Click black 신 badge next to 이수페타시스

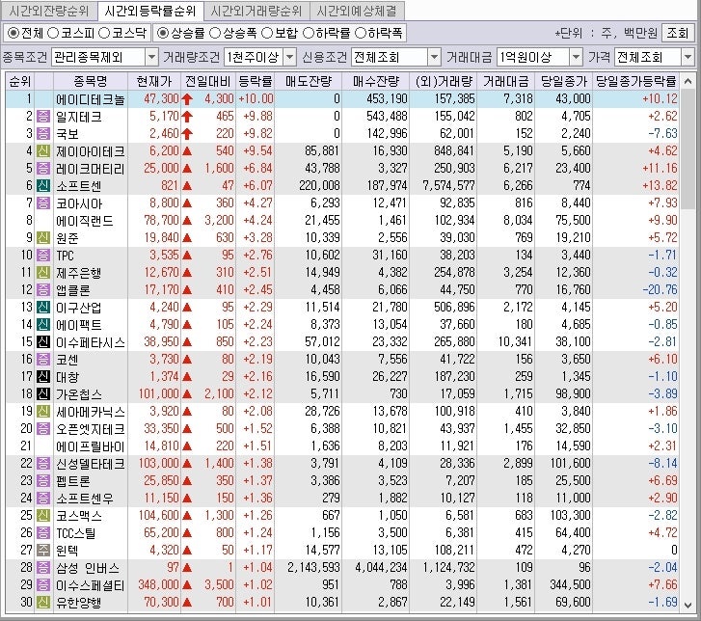[x=43, y=342]
